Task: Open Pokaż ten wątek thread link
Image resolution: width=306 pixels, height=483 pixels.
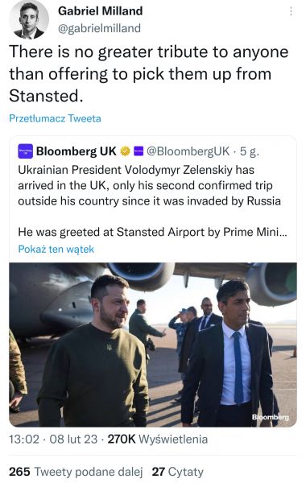Action: [56, 249]
